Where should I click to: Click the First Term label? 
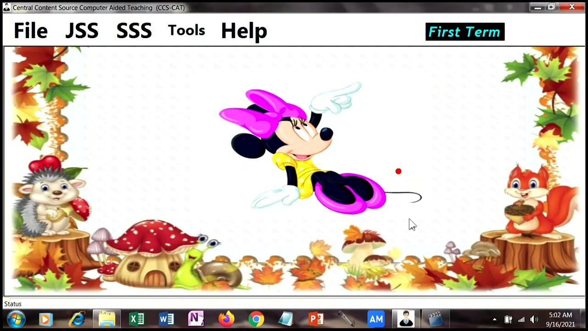[x=465, y=32]
